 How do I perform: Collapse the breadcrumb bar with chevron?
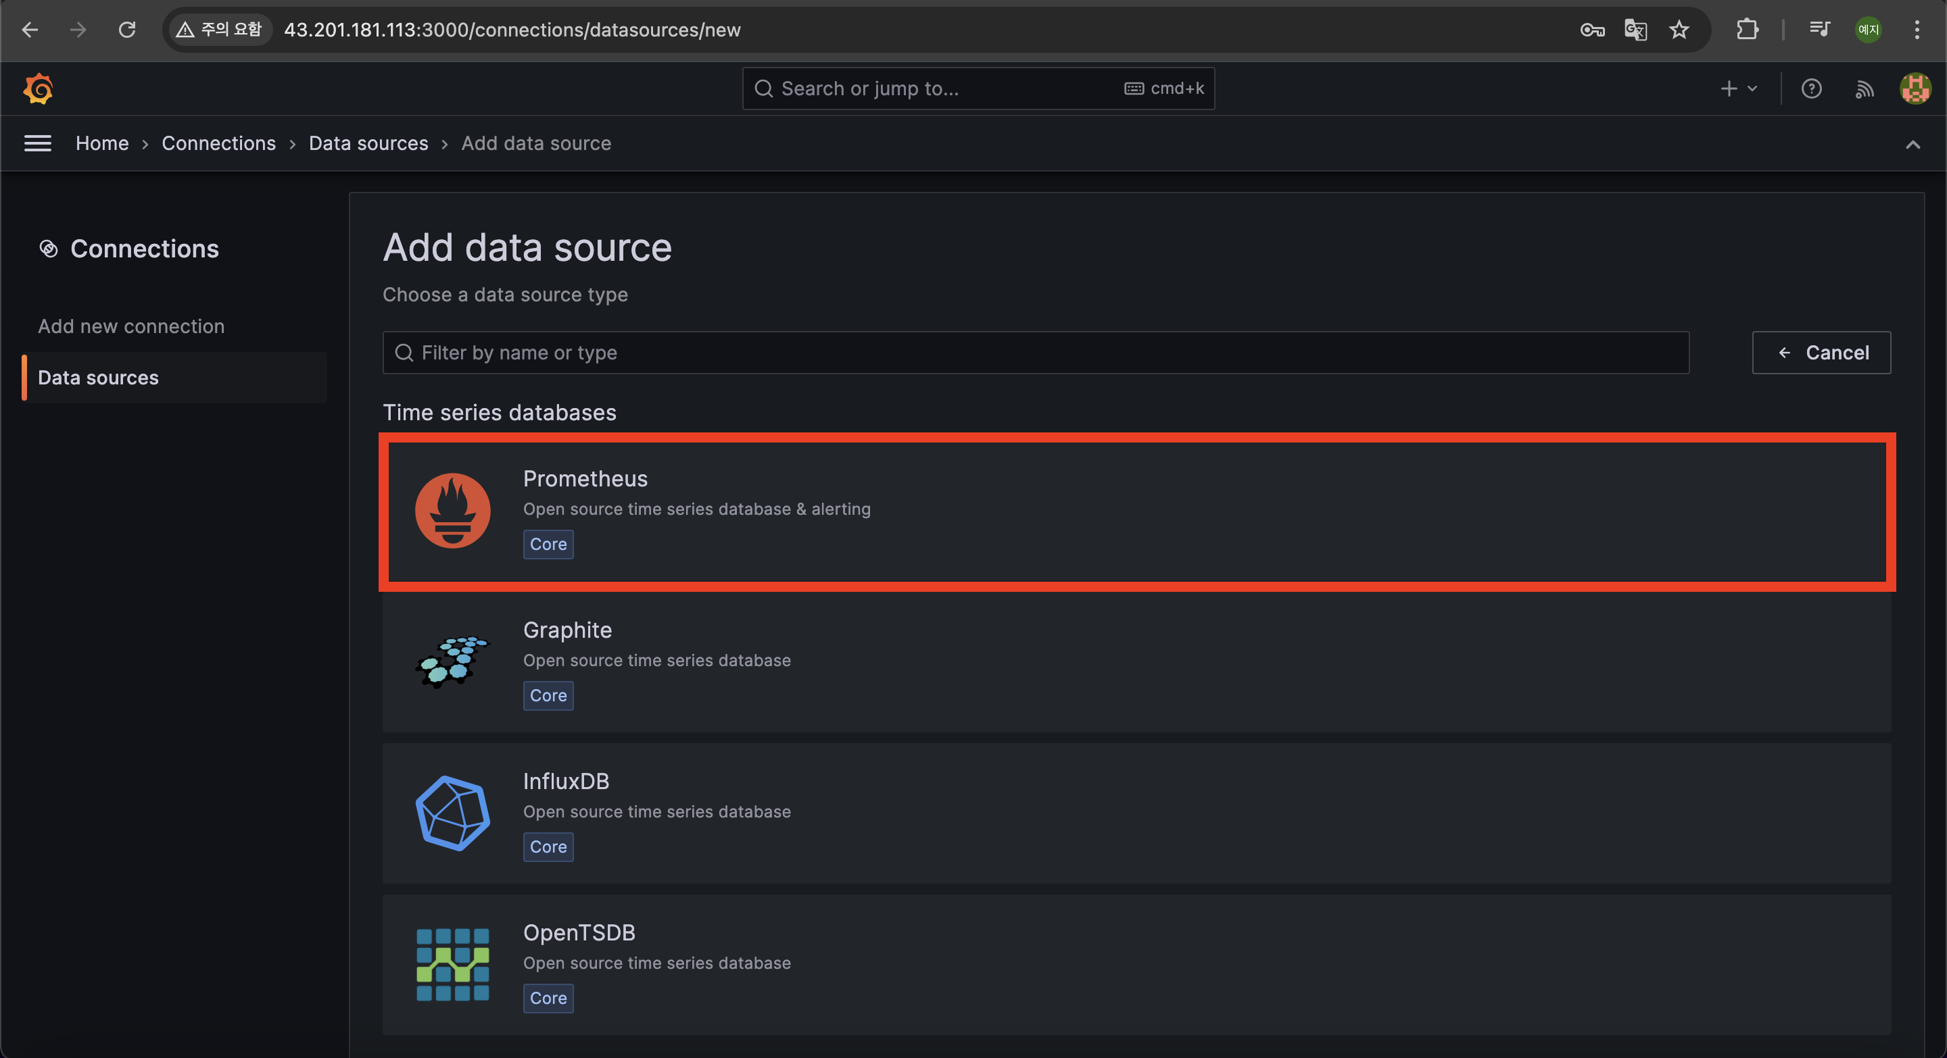pyautogui.click(x=1913, y=144)
